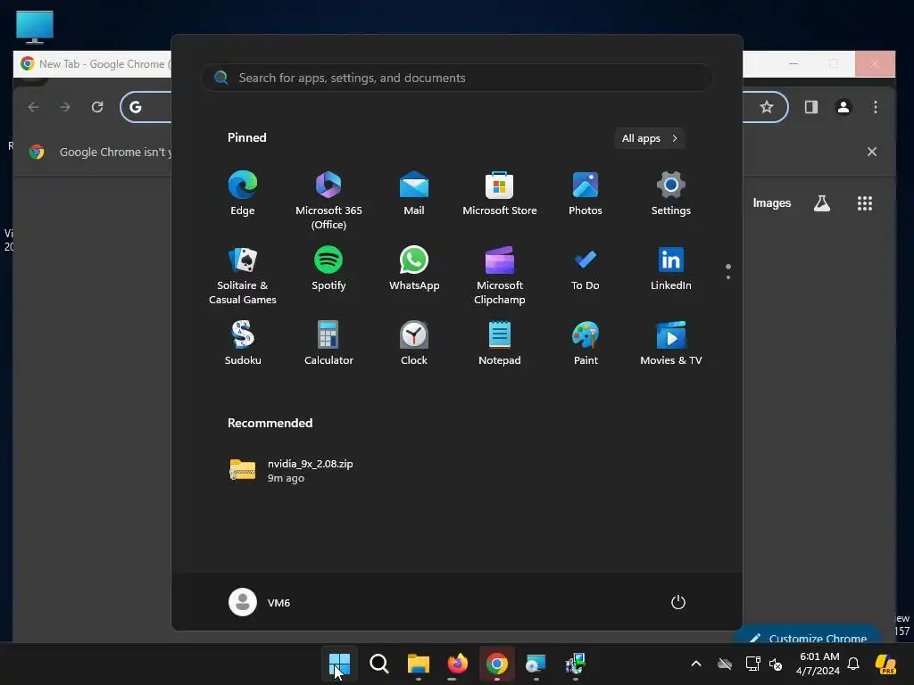Show hidden system tray icons
The height and width of the screenshot is (685, 914).
696,664
